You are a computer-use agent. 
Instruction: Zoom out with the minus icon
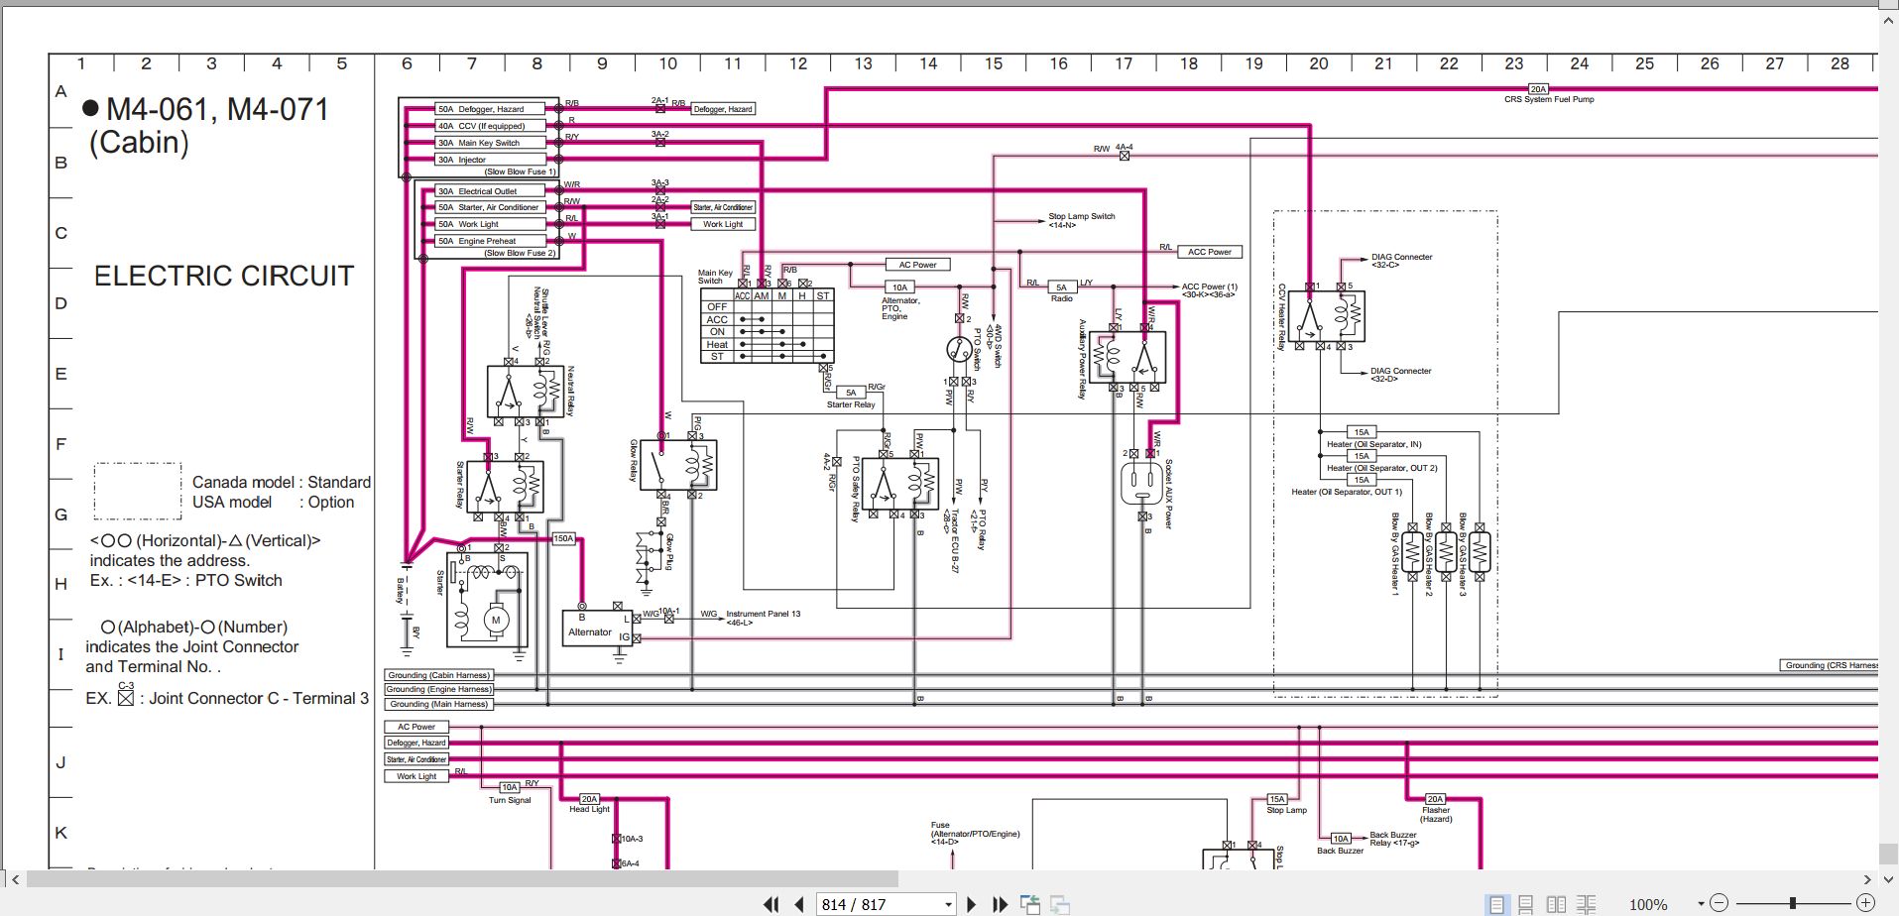coord(1720,903)
